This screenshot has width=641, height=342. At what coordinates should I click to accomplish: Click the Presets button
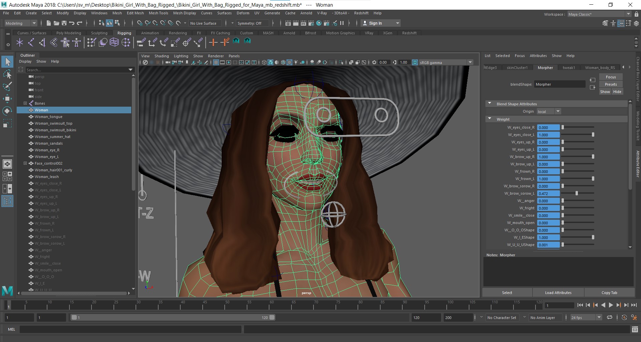pos(611,84)
